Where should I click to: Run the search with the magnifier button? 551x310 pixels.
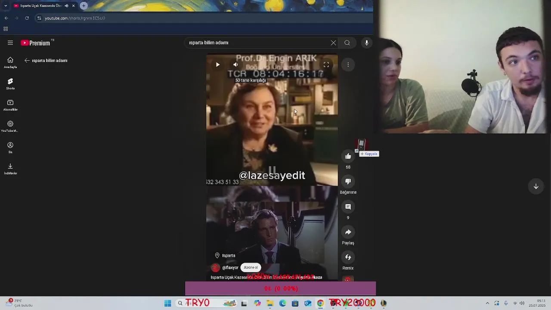point(347,43)
